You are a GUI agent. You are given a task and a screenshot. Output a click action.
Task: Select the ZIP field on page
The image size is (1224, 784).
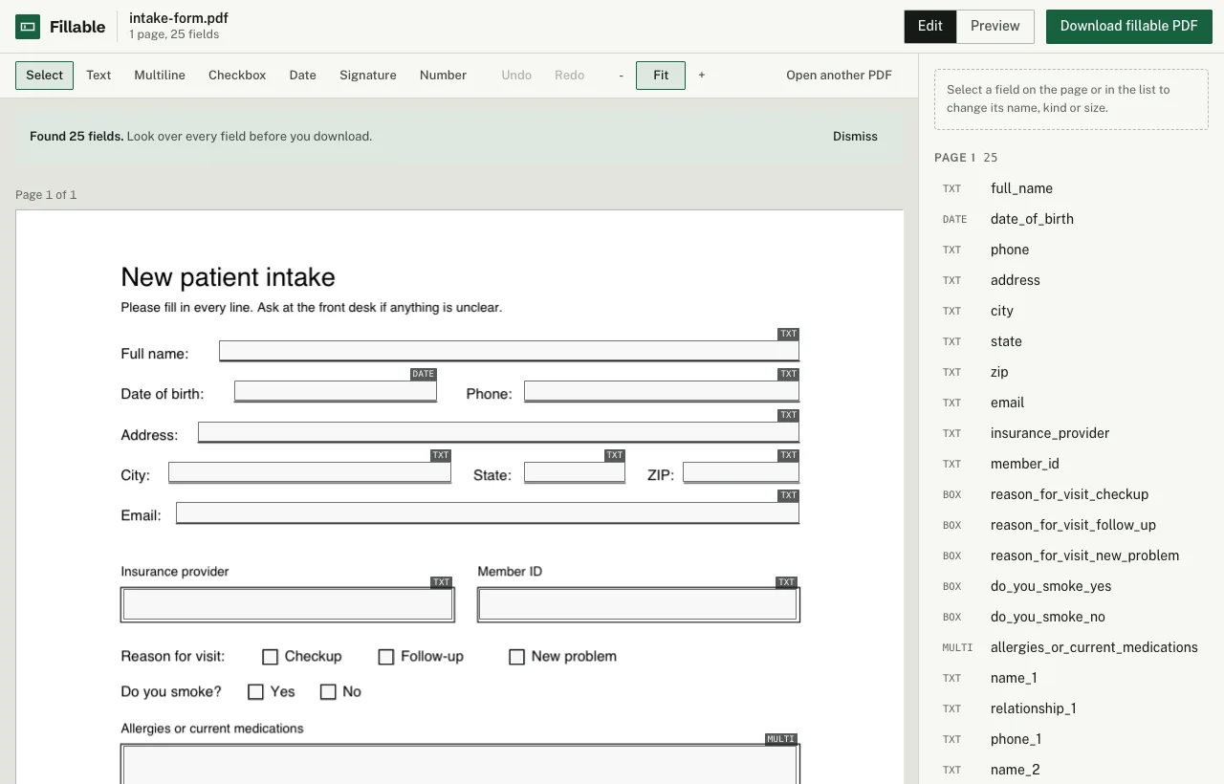point(741,472)
